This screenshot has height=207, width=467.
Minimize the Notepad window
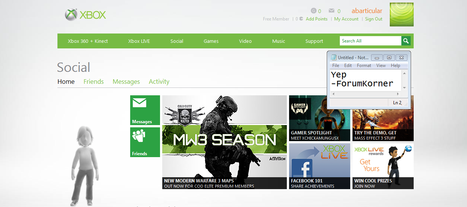pos(377,58)
